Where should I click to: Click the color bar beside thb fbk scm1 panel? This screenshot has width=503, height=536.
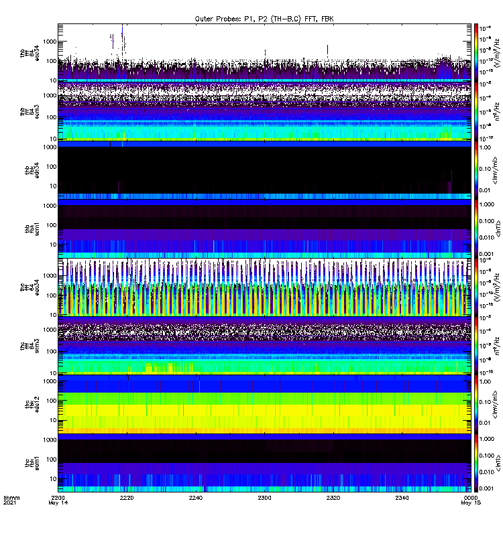[476, 228]
